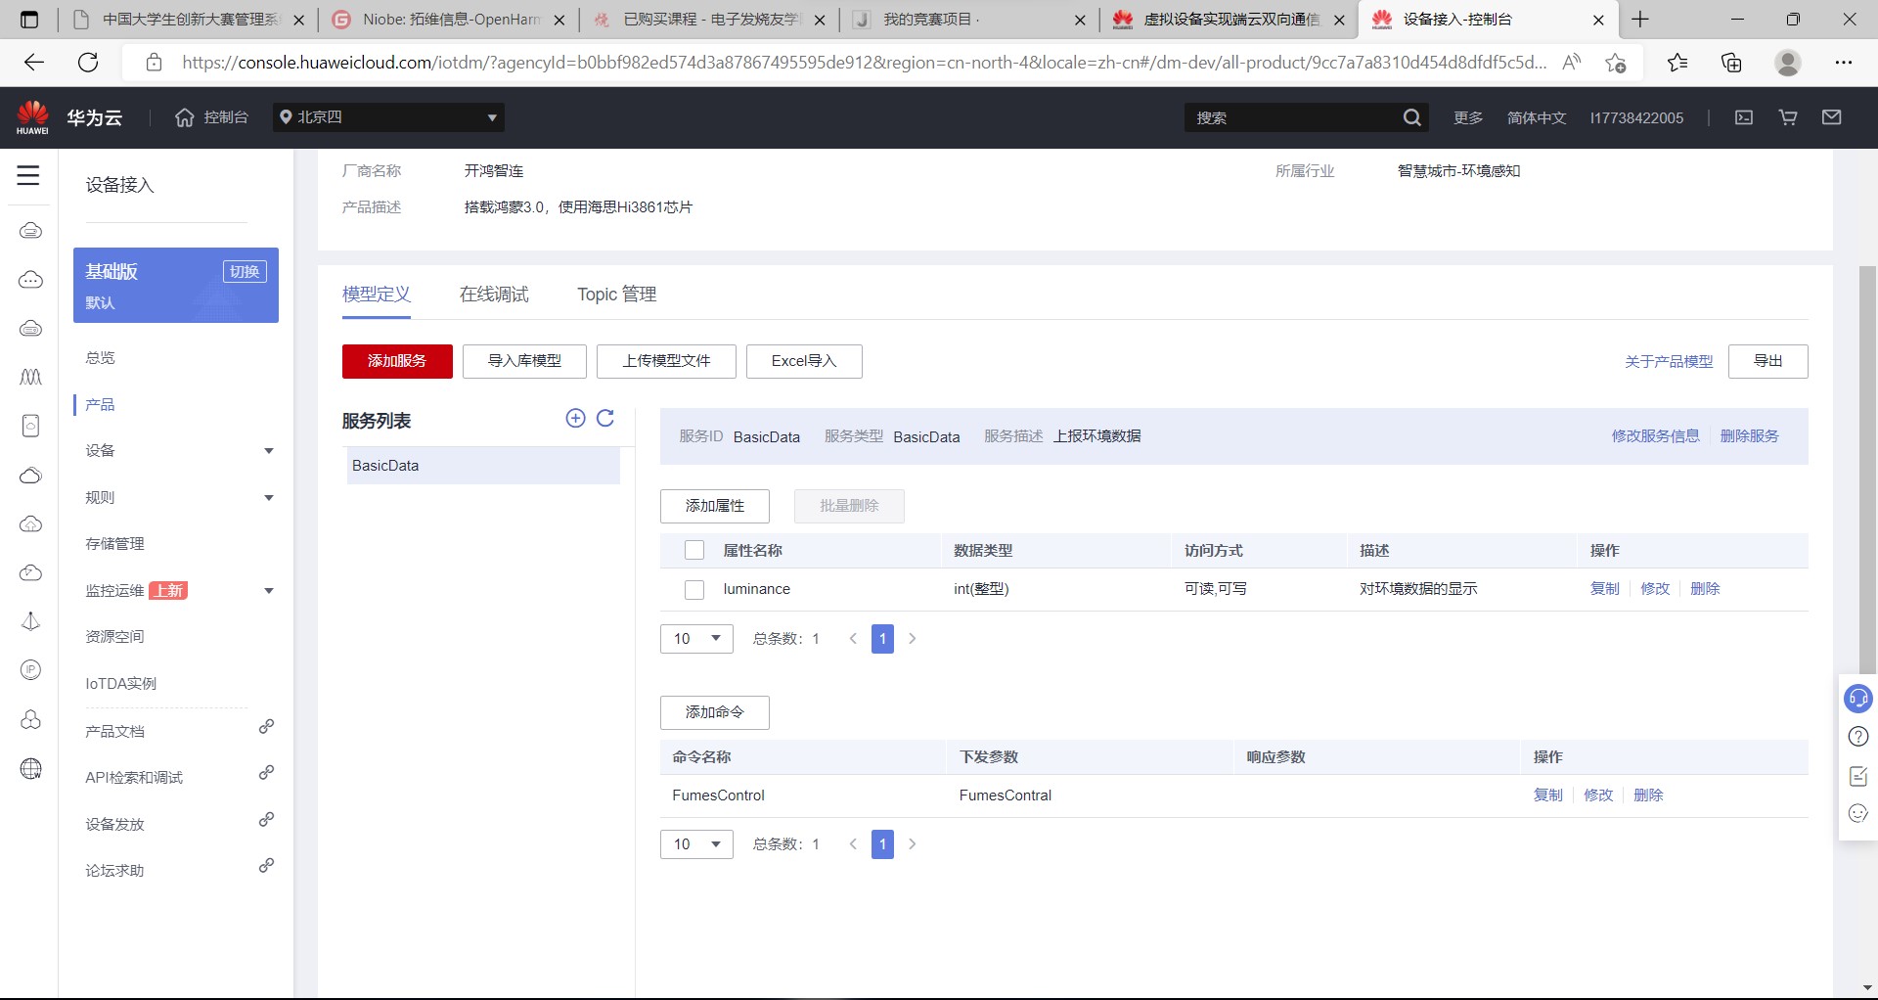Screen dimensions: 1878x1000
Task: Select BasicData in the service list
Action: pyautogui.click(x=483, y=466)
